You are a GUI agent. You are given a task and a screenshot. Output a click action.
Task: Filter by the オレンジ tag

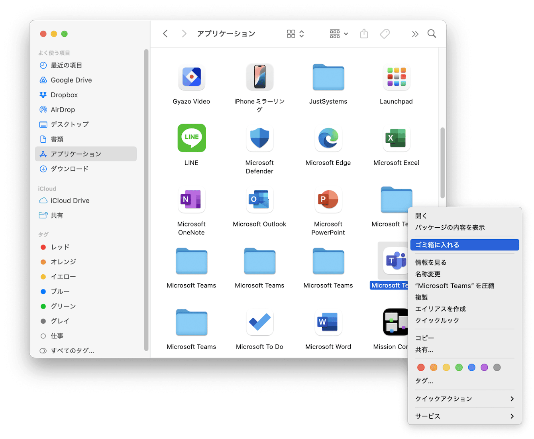point(86,262)
